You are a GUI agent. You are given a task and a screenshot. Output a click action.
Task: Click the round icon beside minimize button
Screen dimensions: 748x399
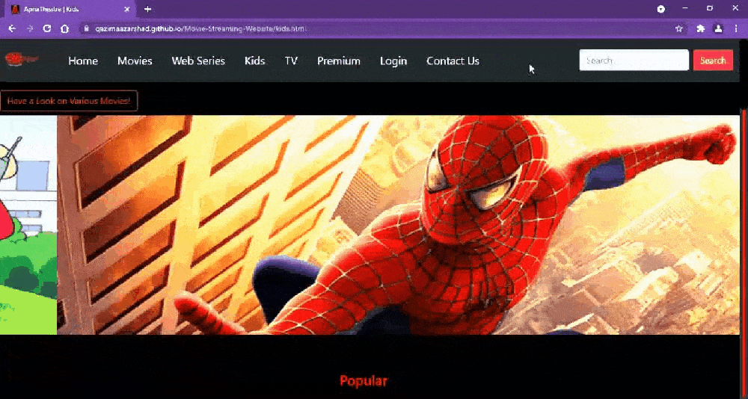point(660,9)
